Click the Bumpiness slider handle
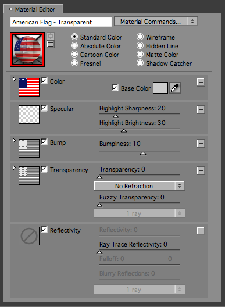Image resolution: width=225 pixels, height=307 pixels. click(x=143, y=153)
